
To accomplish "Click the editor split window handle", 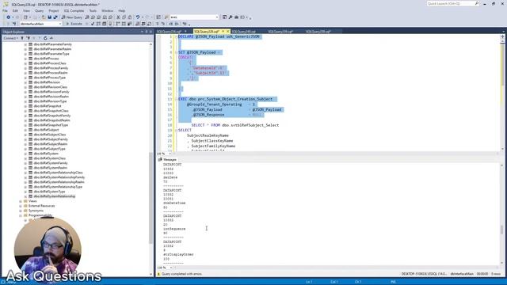I will (x=502, y=36).
